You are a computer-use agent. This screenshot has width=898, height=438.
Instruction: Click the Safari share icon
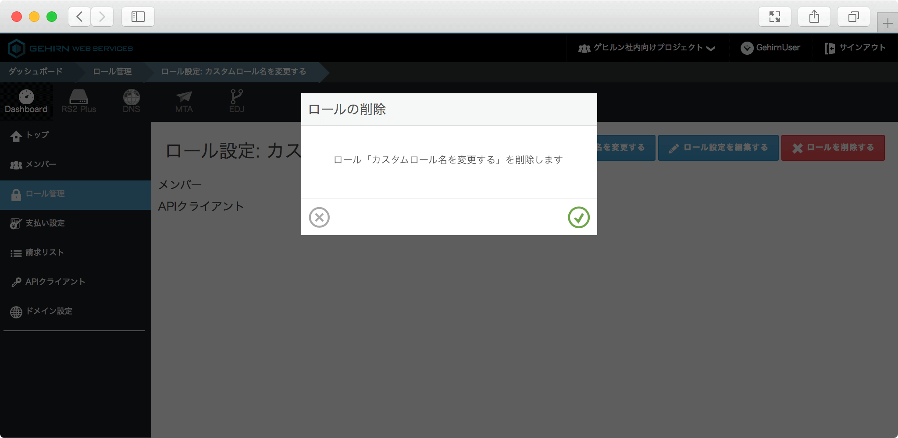tap(814, 17)
